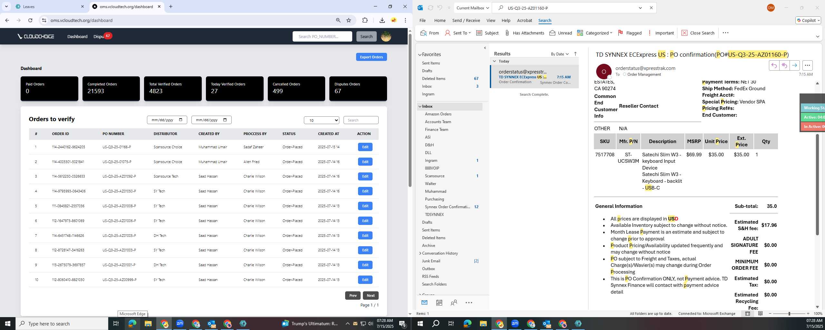Open Outlook Mail view icon
The image size is (825, 330).
pyautogui.click(x=424, y=302)
